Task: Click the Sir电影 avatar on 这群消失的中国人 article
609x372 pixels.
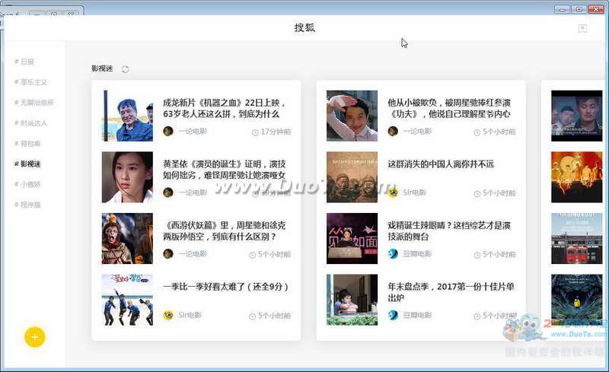Action: tap(393, 192)
